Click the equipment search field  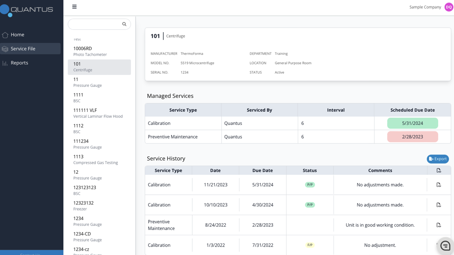94,24
